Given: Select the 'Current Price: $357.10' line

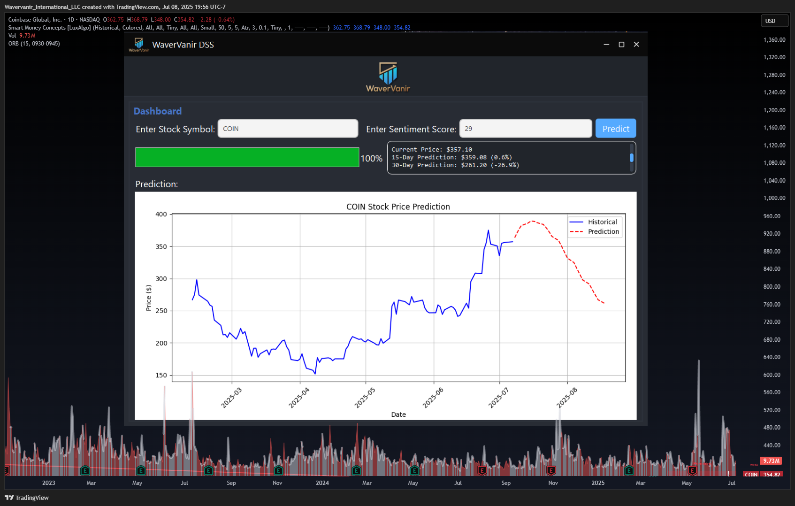Looking at the screenshot, I should click(x=432, y=150).
